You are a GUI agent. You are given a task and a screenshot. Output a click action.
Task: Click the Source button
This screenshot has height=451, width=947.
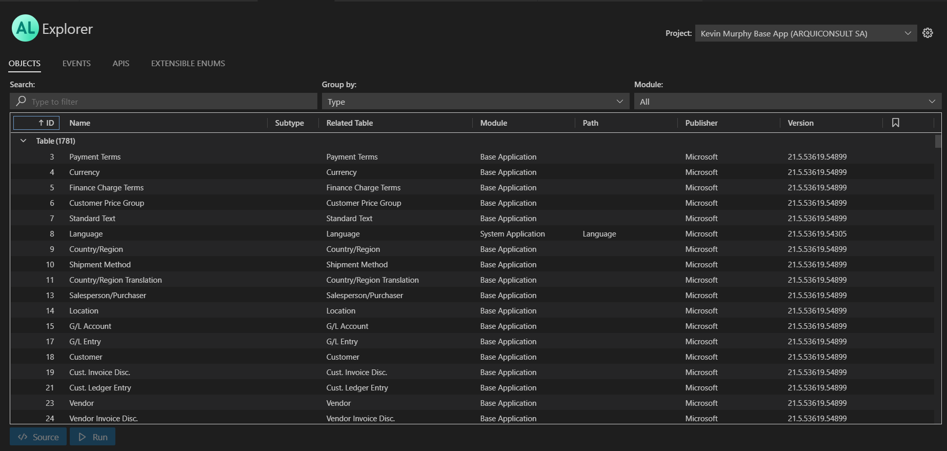(38, 437)
